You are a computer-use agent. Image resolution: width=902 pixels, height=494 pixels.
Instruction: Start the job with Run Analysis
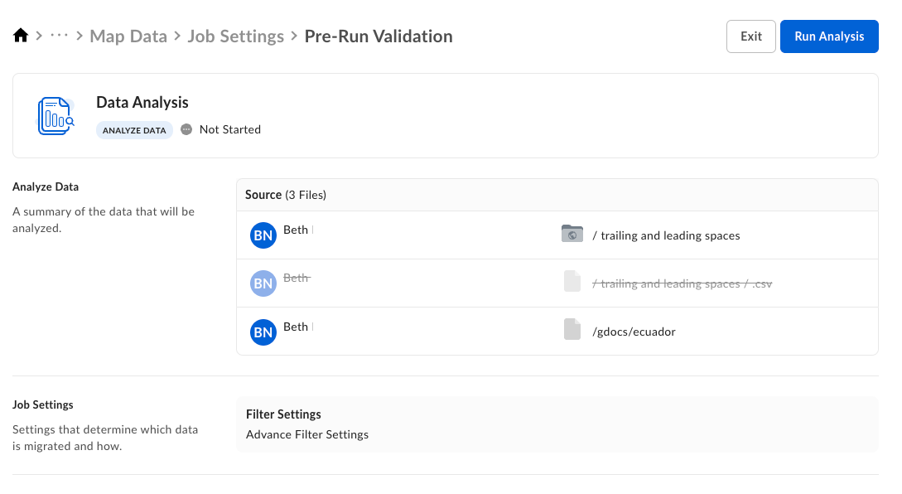point(828,36)
